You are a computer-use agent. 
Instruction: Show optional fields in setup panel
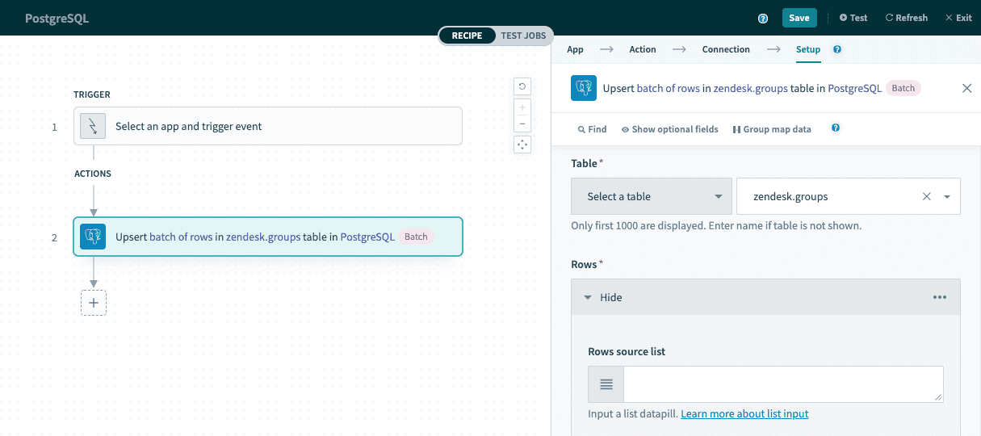click(669, 129)
